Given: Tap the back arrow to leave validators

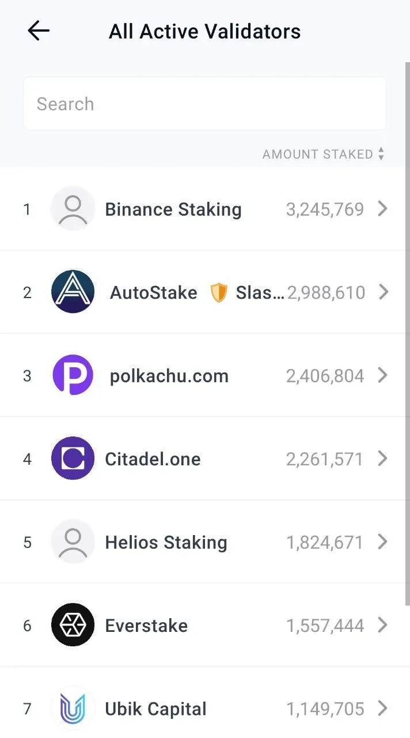Looking at the screenshot, I should pyautogui.click(x=38, y=31).
